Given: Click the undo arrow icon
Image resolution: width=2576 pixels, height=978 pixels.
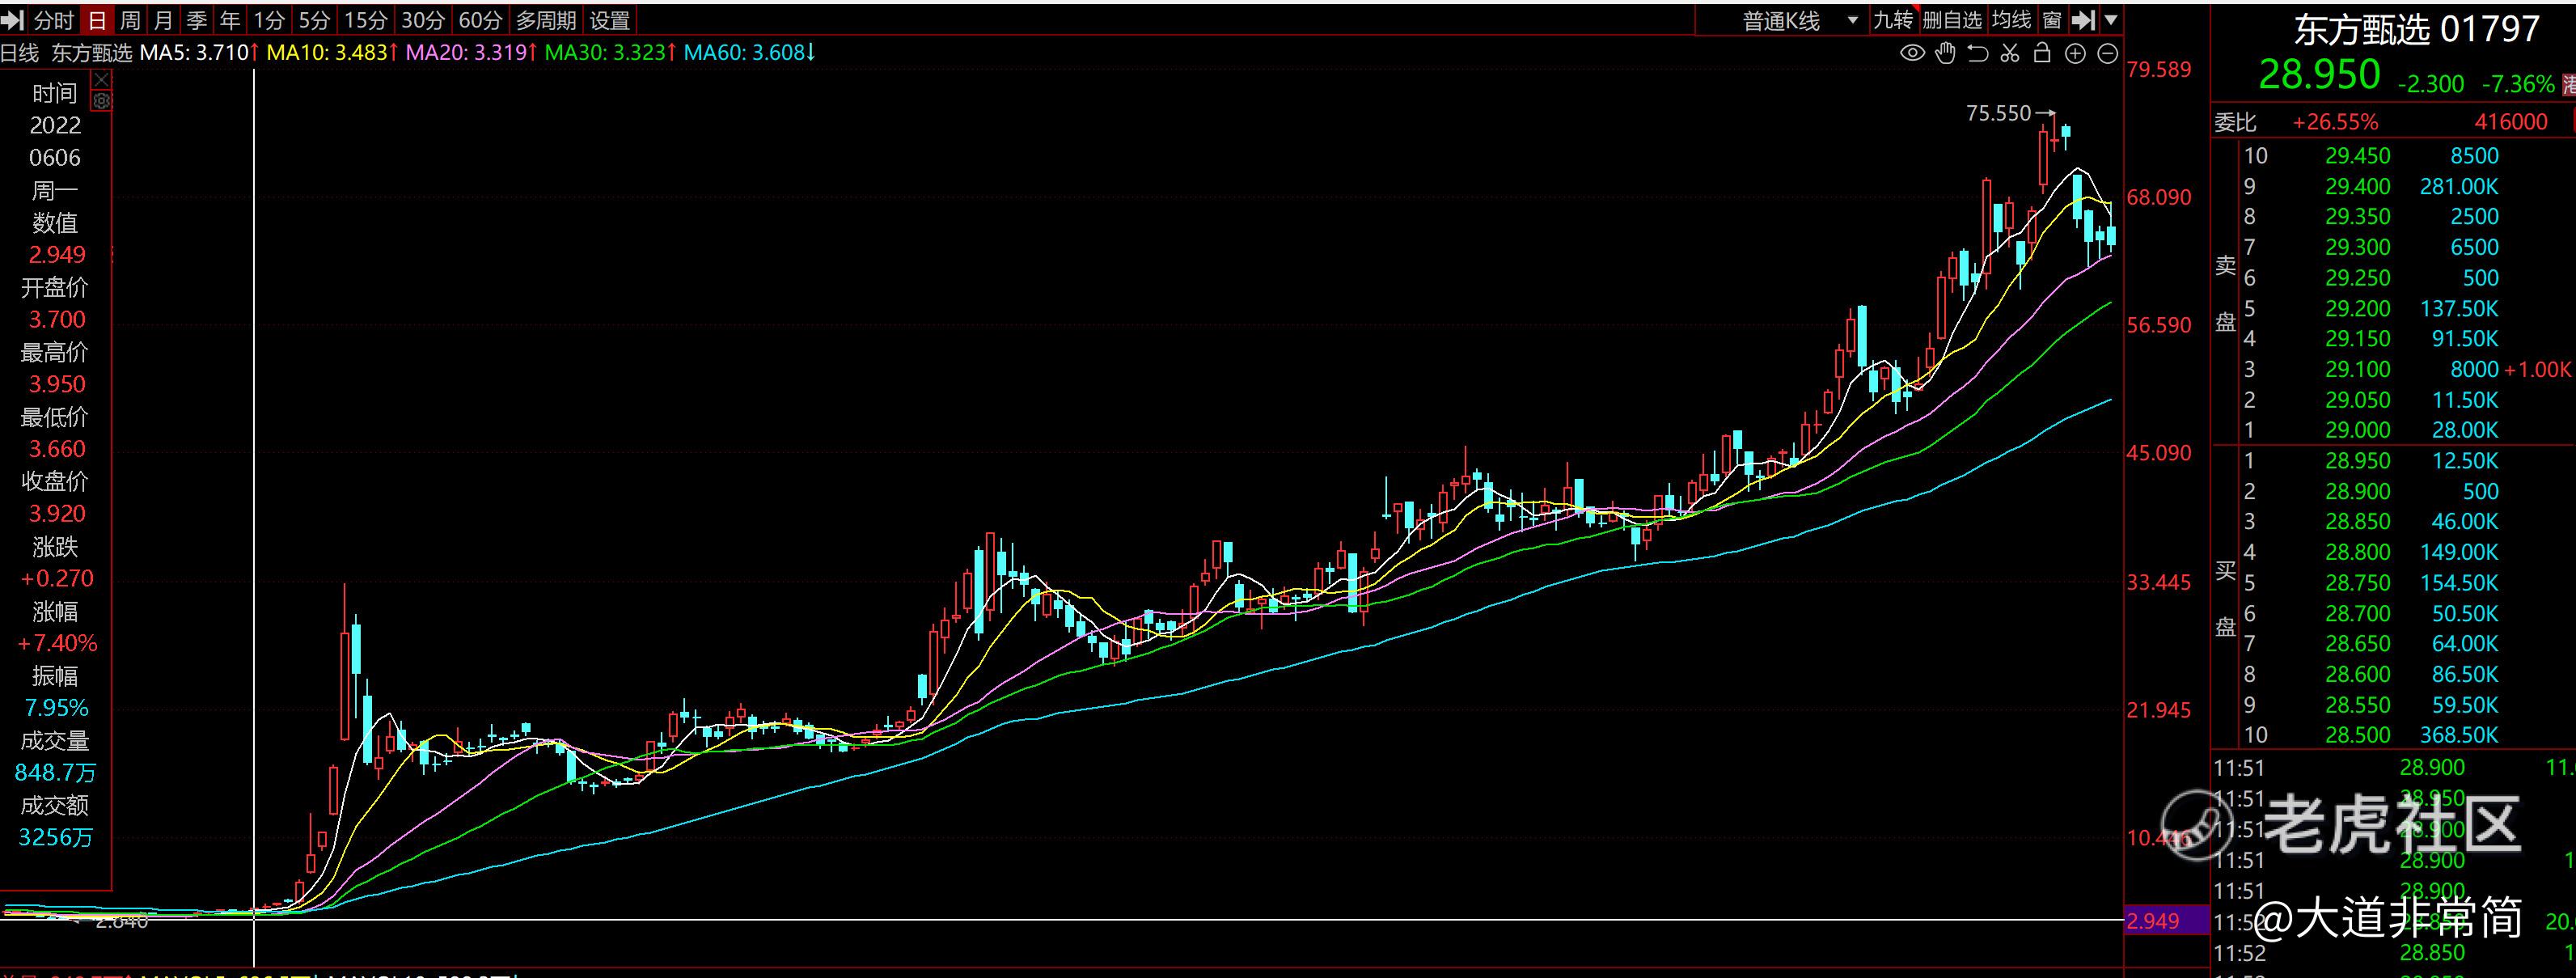Looking at the screenshot, I should [1977, 53].
